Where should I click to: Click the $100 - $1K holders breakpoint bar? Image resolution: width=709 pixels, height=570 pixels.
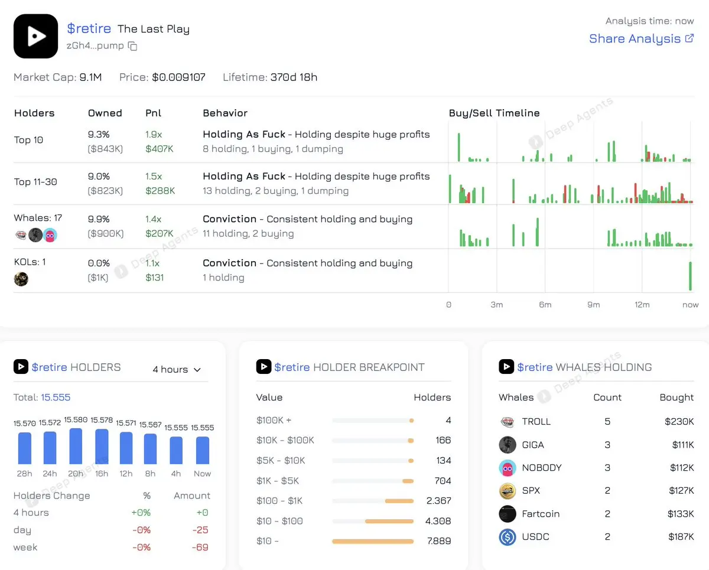(x=399, y=501)
